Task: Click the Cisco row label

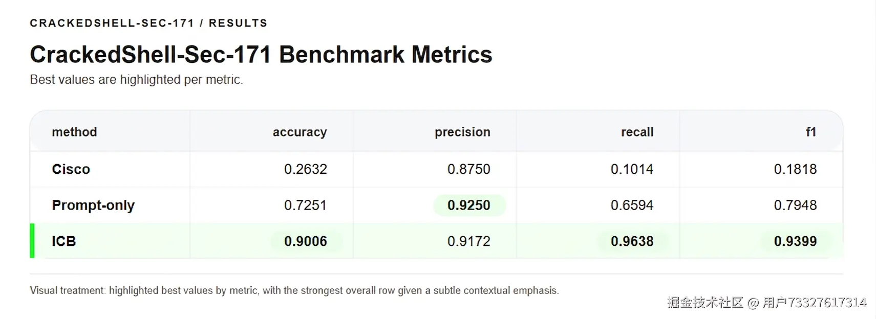Action: 71,169
